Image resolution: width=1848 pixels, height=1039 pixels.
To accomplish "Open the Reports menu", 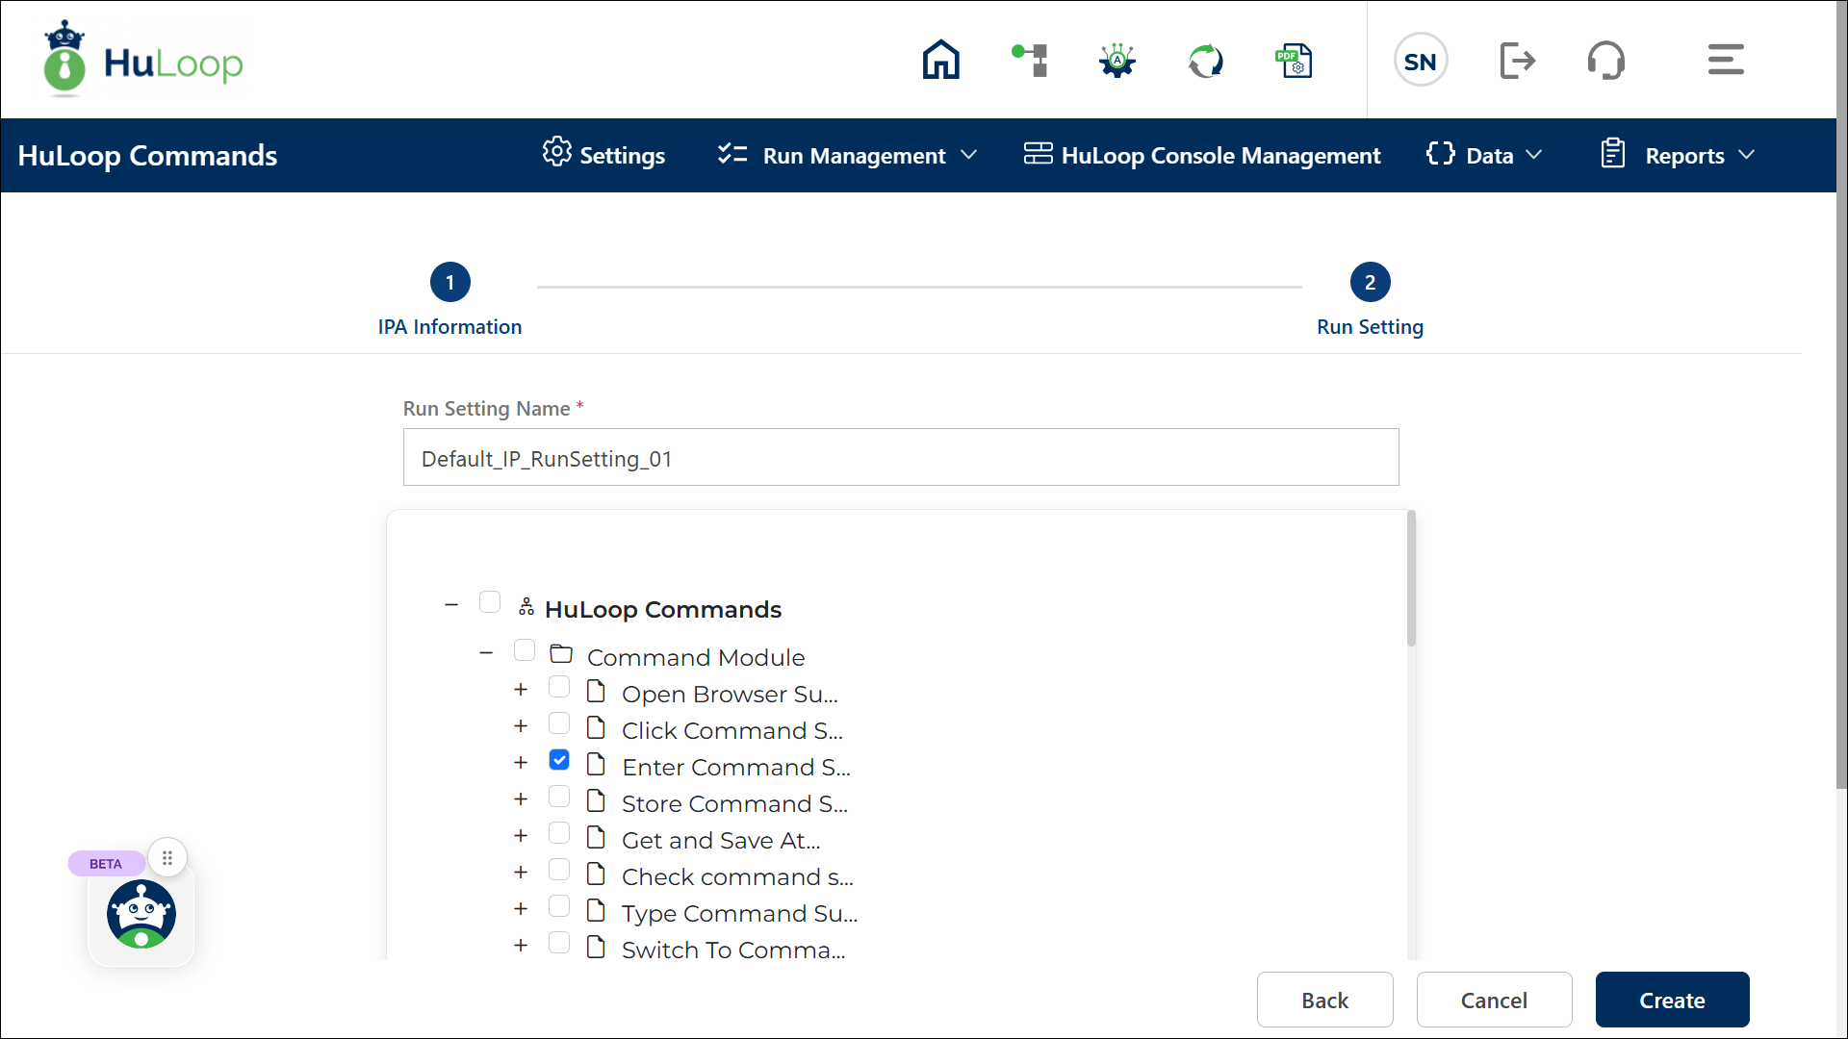I will coord(1678,155).
